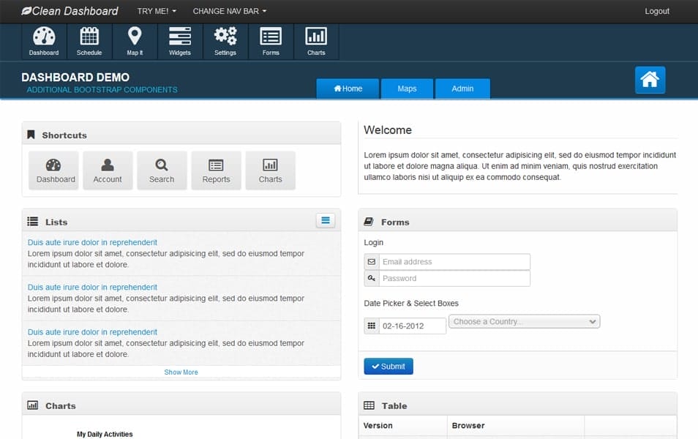This screenshot has height=439, width=698.
Task: Select the blue home icon on the right
Action: [650, 81]
